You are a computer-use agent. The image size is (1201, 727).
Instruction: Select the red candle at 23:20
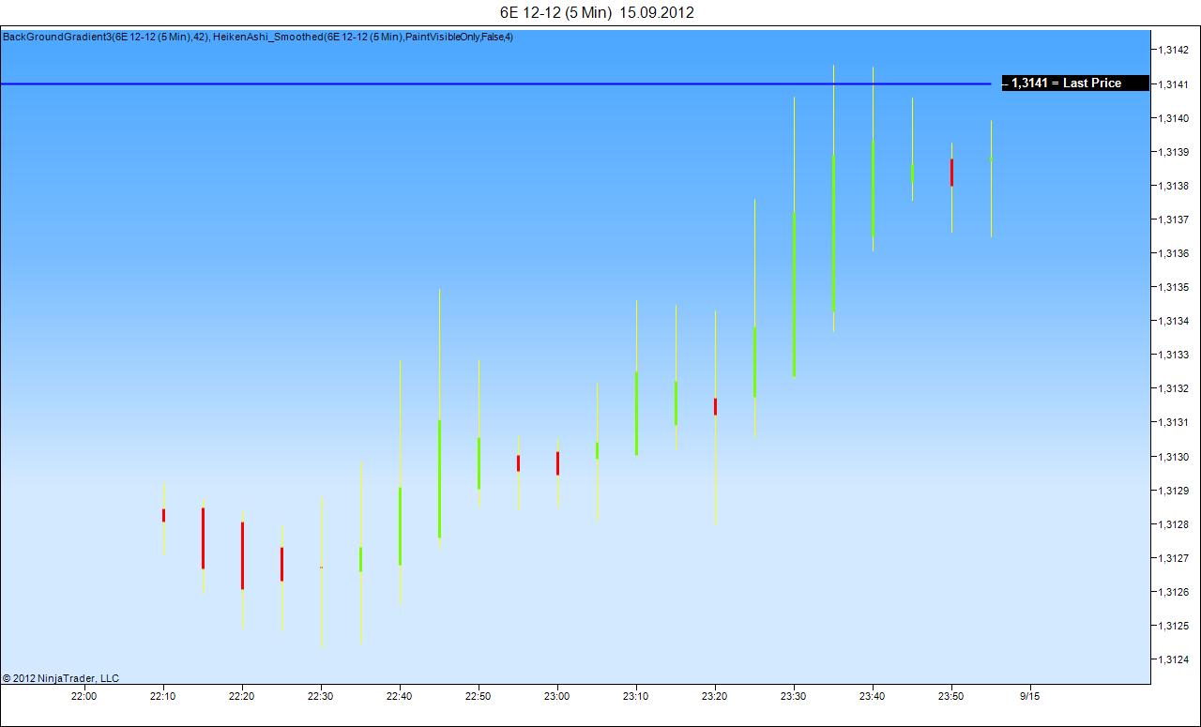point(715,406)
